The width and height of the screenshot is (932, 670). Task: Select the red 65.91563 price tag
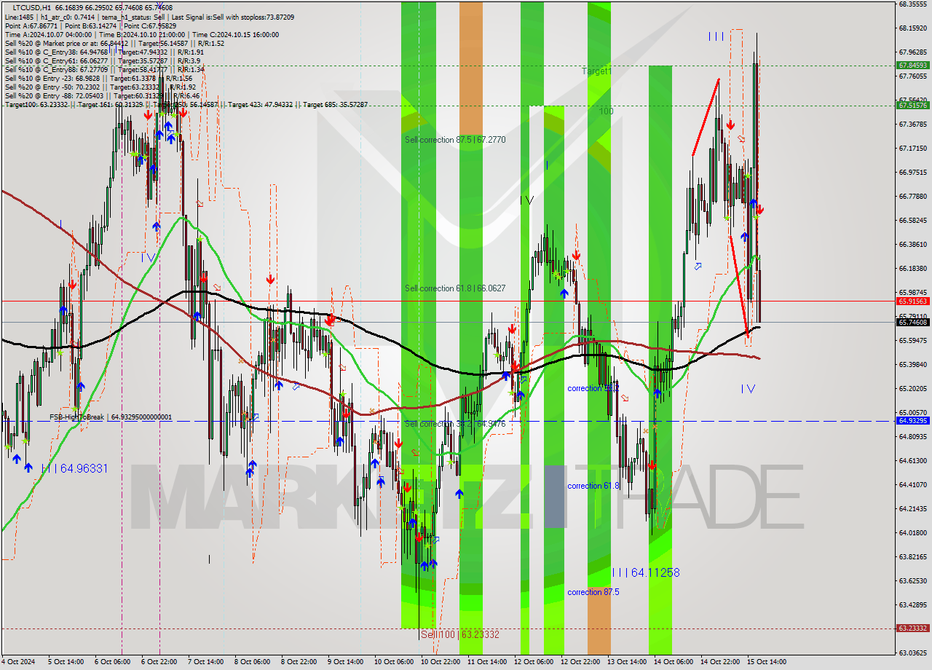tap(913, 301)
